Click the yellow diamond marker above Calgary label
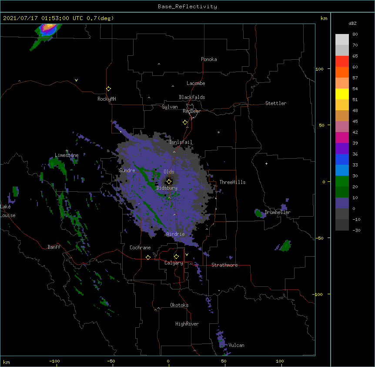The width and height of the screenshot is (375, 367). [176, 257]
